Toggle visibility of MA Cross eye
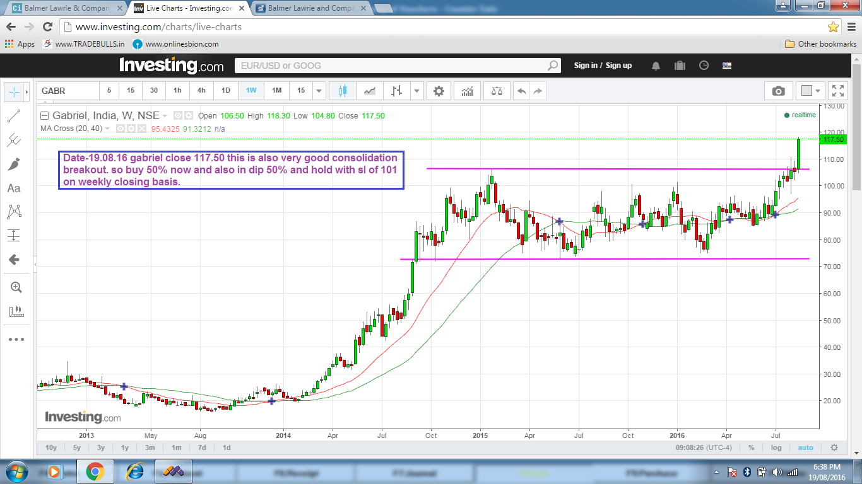This screenshot has height=484, width=862. coord(121,129)
